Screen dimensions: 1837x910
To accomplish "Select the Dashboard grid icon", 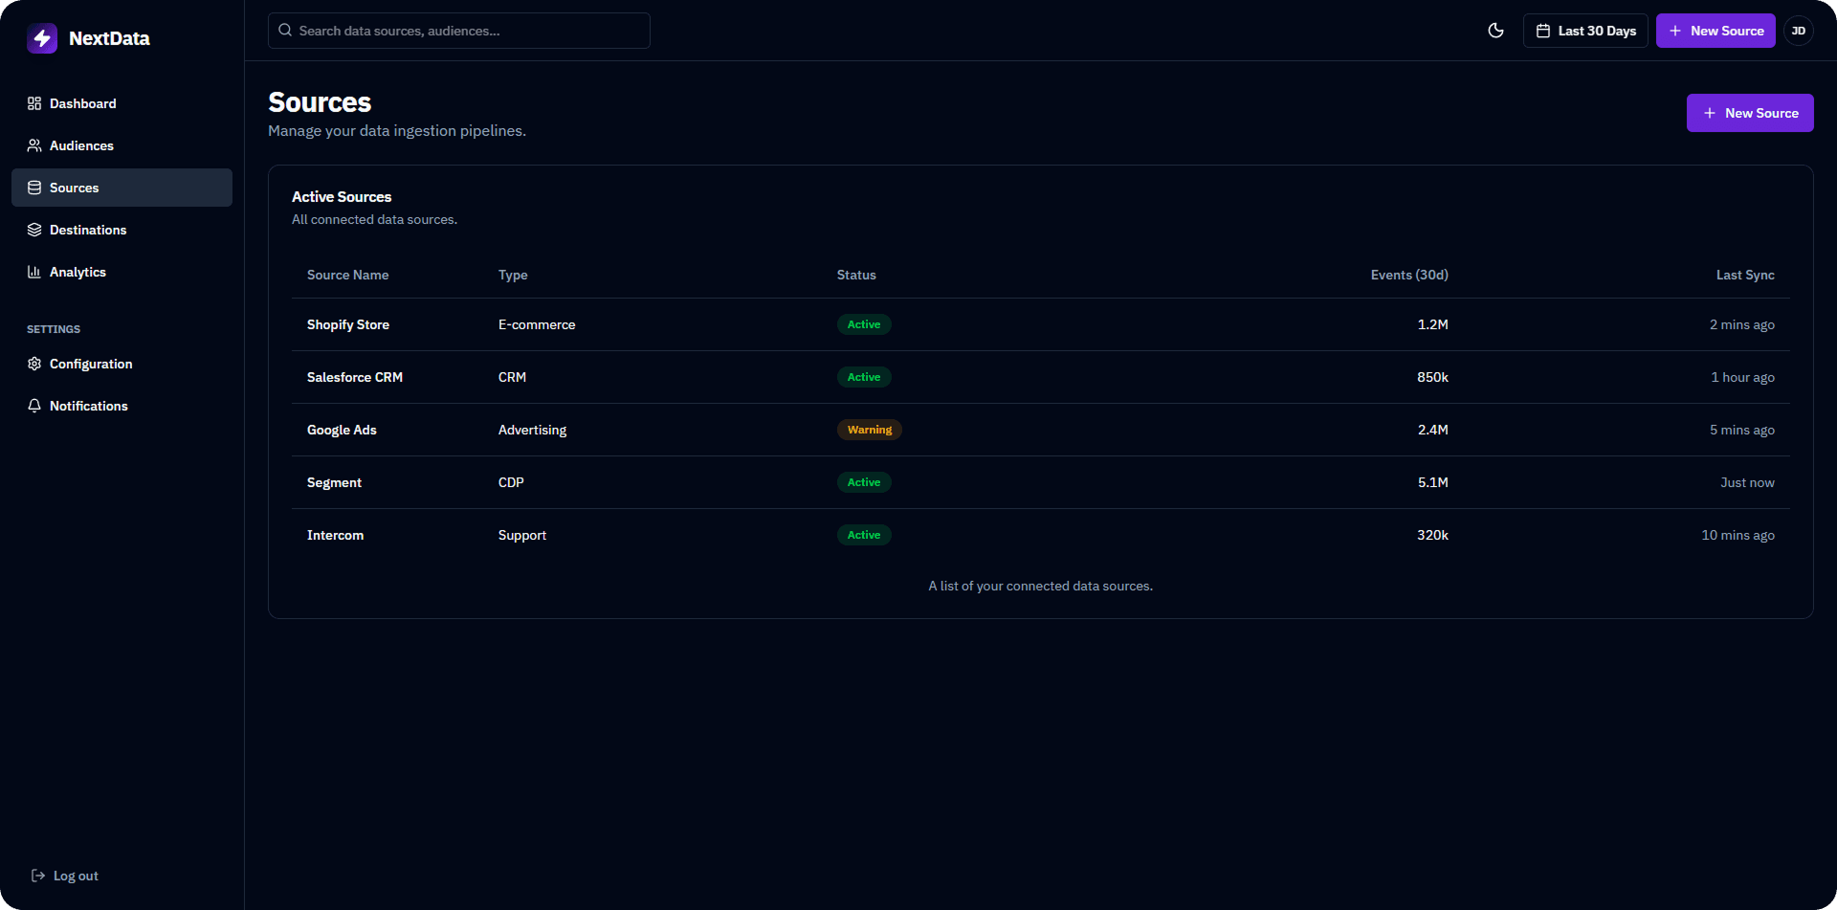I will (34, 103).
